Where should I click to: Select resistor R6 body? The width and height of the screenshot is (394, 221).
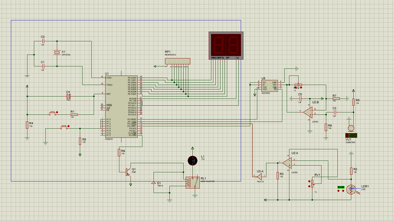point(326,127)
